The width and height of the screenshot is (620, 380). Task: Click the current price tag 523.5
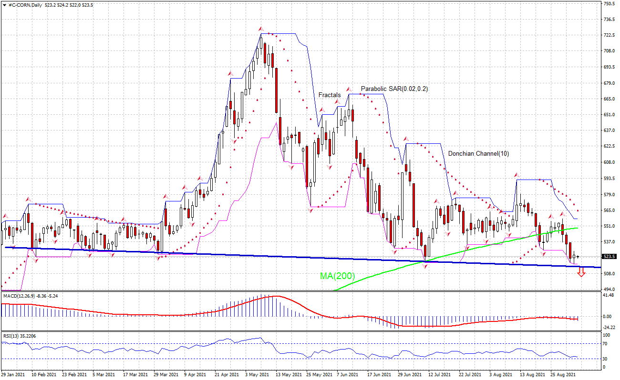tap(609, 257)
